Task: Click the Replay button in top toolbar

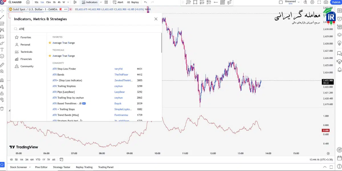Action: 133,2
